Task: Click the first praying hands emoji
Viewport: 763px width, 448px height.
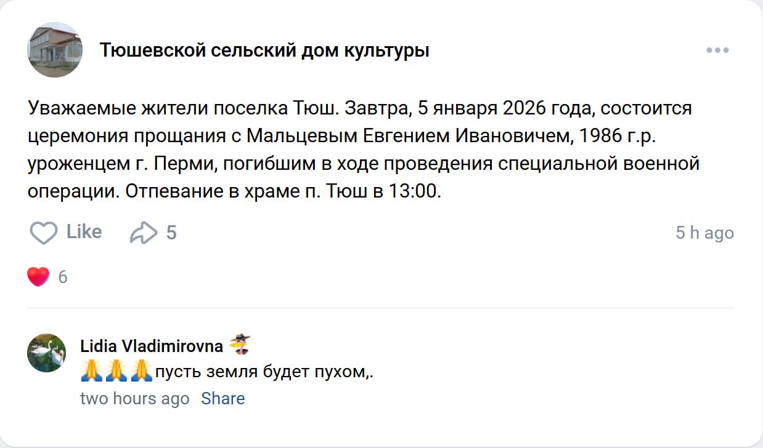Action: [x=92, y=371]
